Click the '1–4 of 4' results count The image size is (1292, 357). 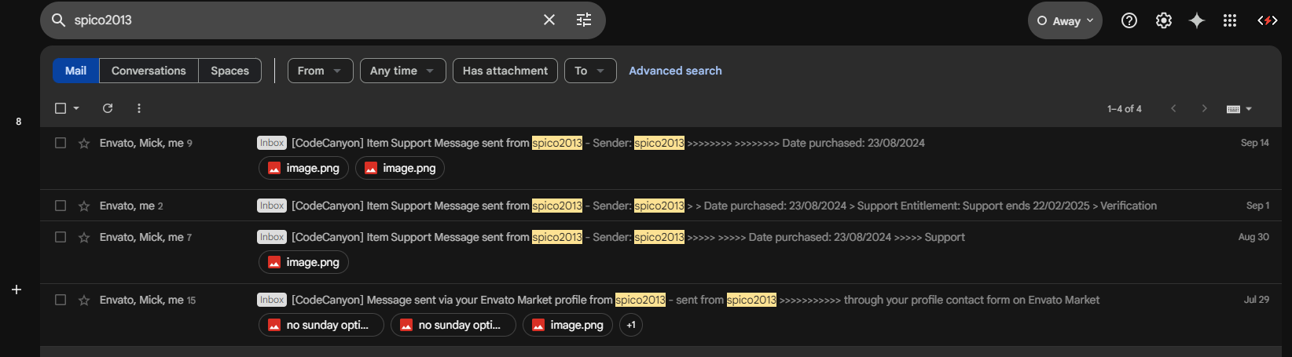1125,109
